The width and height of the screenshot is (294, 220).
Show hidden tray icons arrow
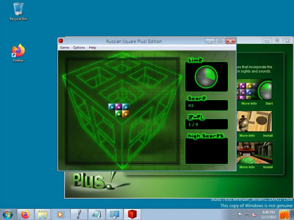point(233,215)
